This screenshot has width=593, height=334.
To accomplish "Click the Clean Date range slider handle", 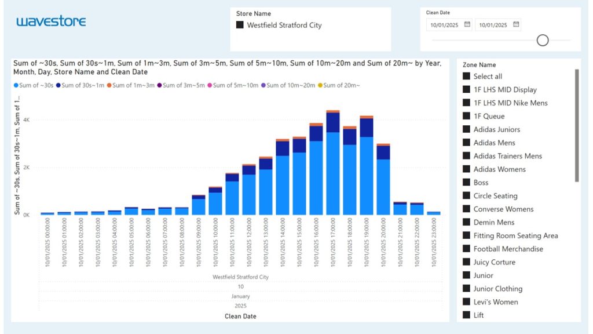I will pos(543,40).
